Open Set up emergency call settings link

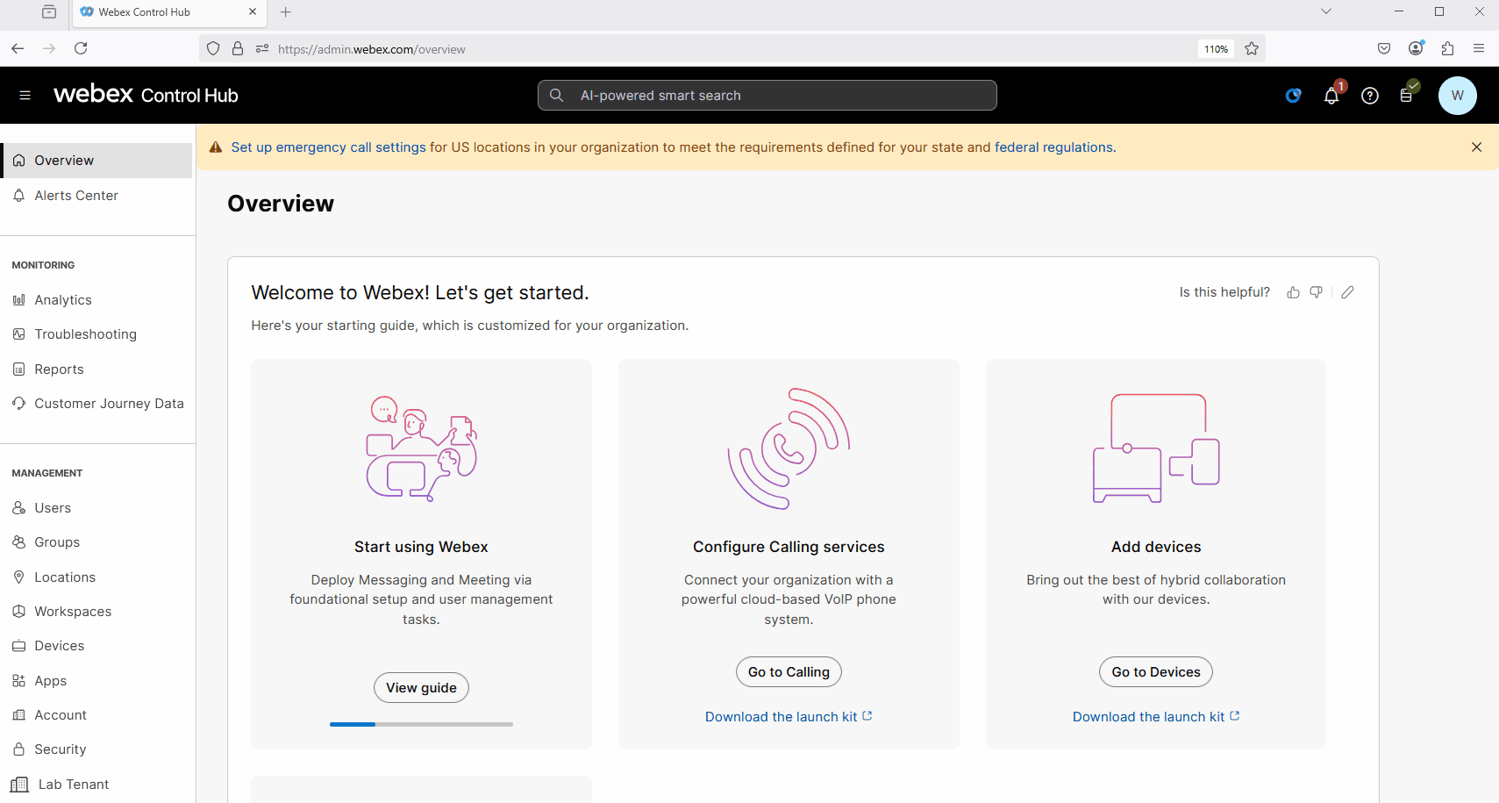click(x=328, y=147)
